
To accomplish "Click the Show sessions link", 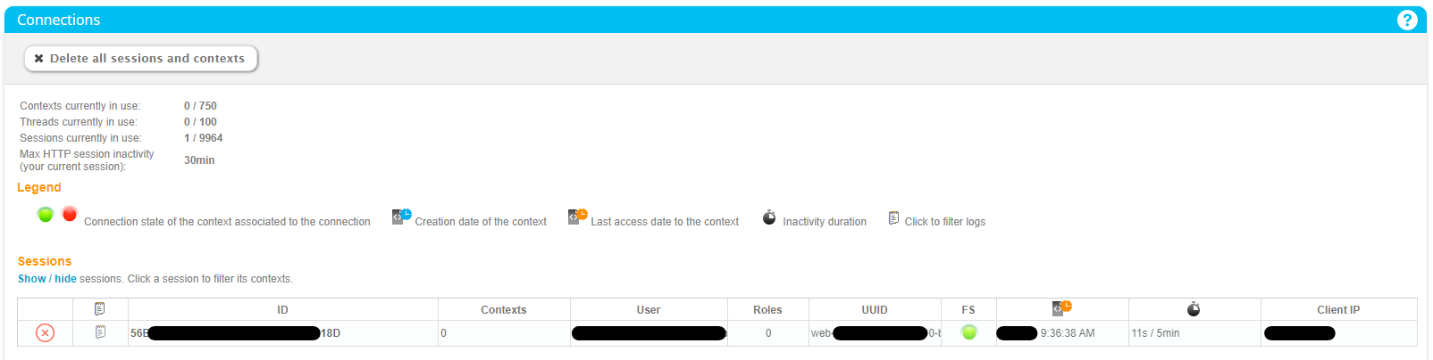I will (31, 279).
